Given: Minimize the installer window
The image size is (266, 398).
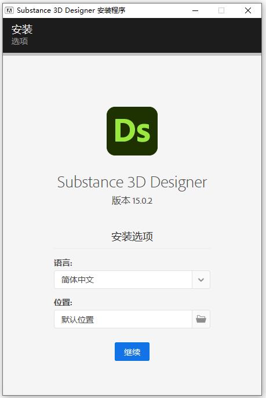Looking at the screenshot, I should [195, 10].
